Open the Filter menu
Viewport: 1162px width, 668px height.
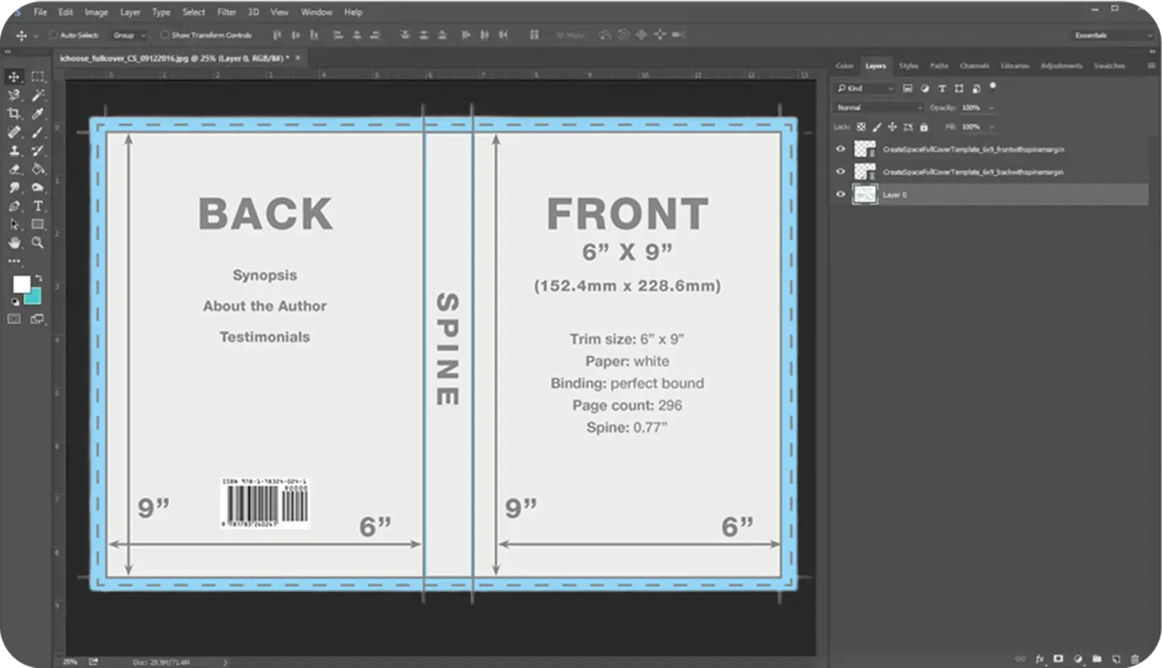coord(226,12)
